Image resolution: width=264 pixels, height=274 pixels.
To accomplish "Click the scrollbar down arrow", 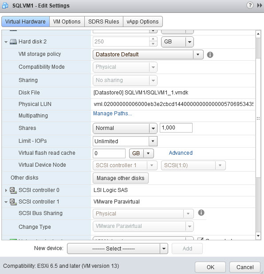I will click(258, 236).
